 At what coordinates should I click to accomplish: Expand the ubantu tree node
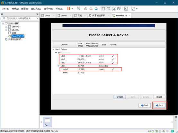coord(6,30)
